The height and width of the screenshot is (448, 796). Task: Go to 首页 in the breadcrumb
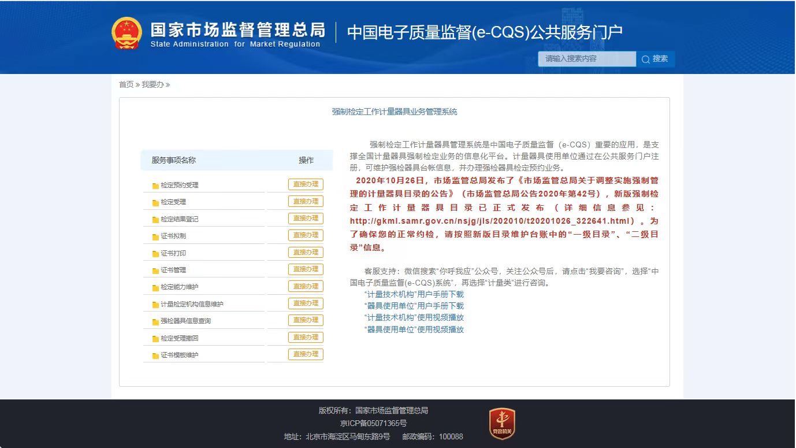[x=126, y=85]
